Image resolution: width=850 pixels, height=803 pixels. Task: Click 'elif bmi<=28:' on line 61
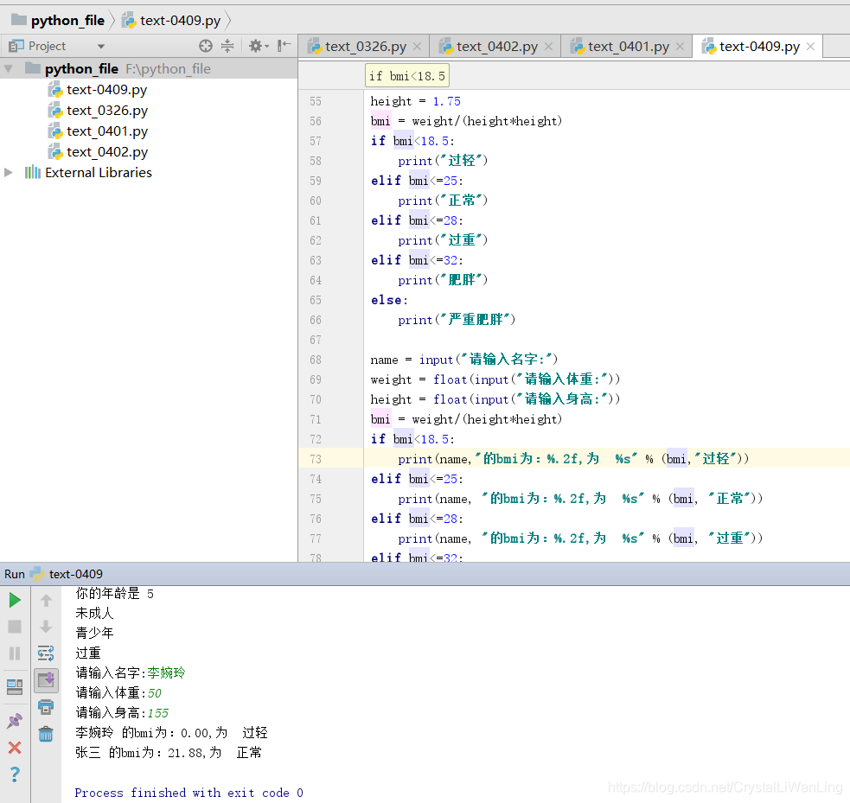(417, 220)
